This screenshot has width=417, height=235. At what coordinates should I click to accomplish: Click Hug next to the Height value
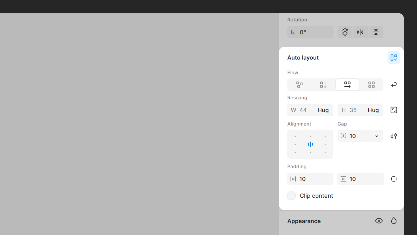pos(373,110)
